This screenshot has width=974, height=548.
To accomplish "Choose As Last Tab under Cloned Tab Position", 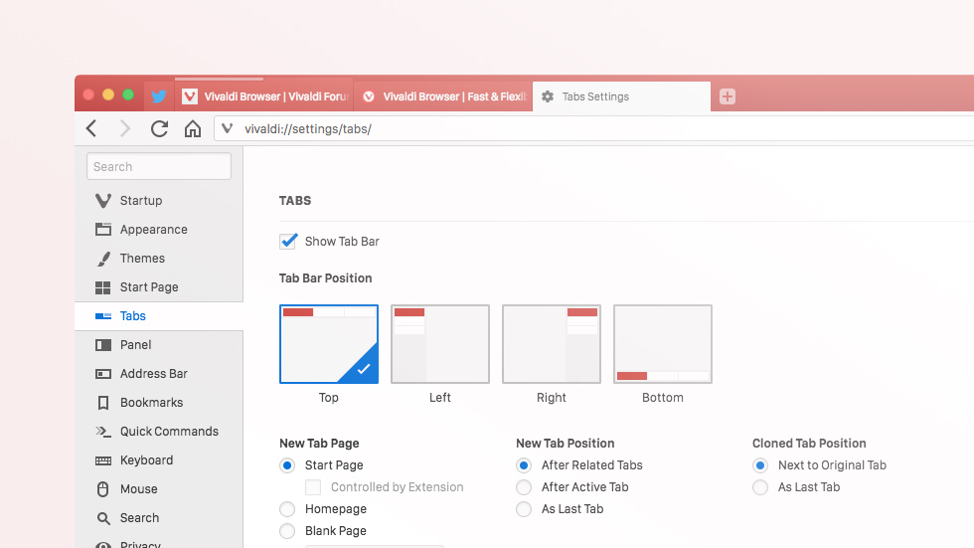I will pyautogui.click(x=760, y=487).
